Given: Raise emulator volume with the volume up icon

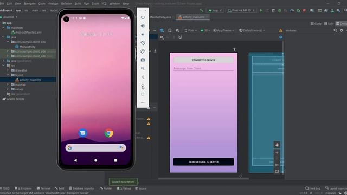Looking at the screenshot, I should pyautogui.click(x=143, y=26).
